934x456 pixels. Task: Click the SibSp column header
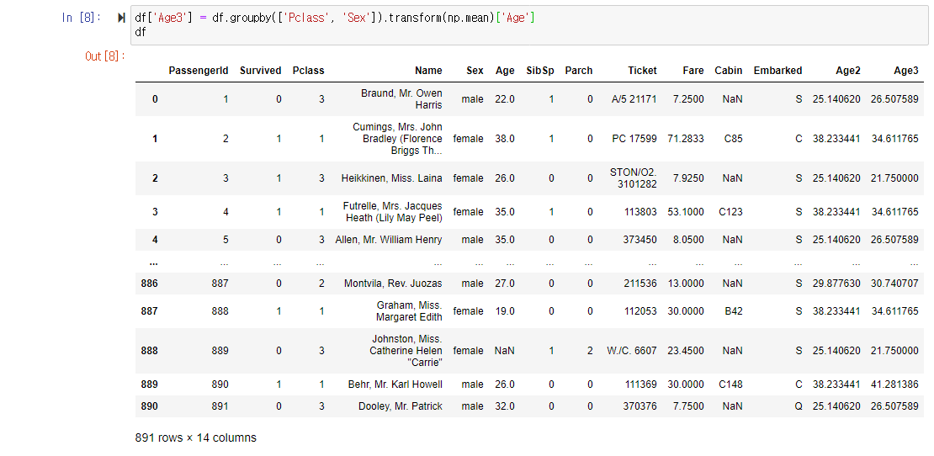point(539,70)
